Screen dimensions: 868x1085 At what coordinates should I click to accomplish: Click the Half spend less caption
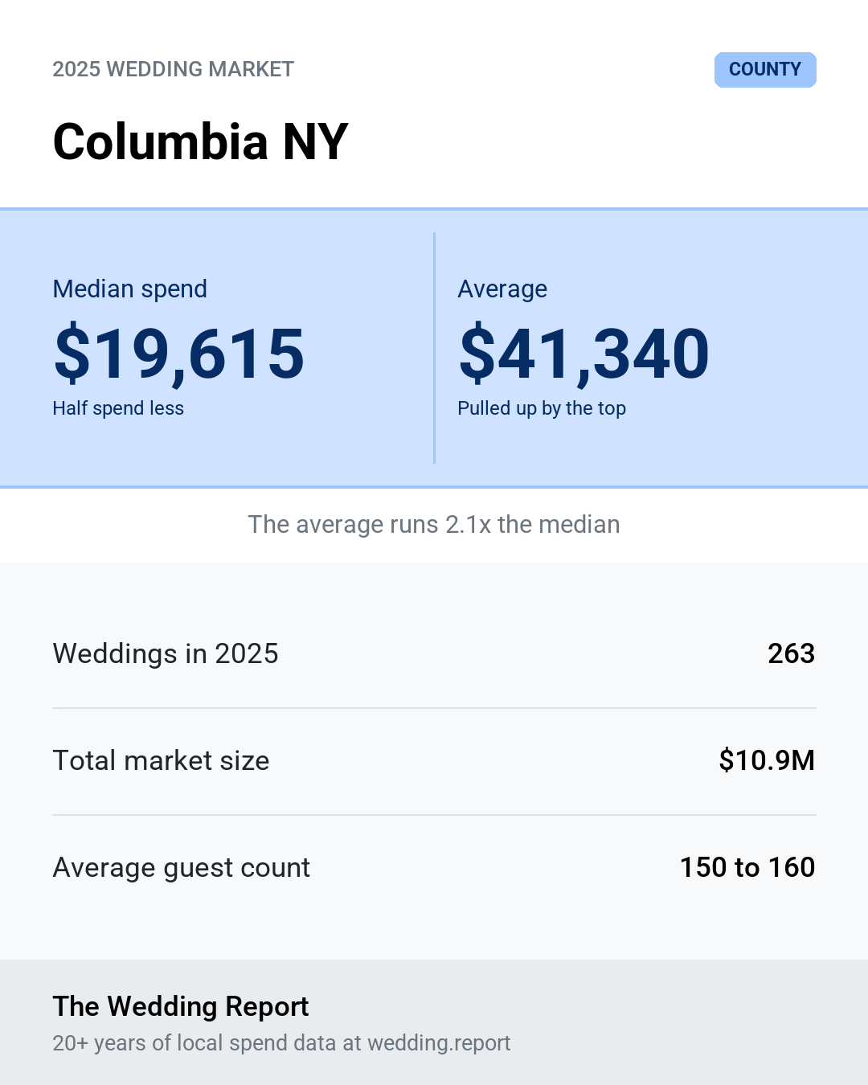pyautogui.click(x=118, y=408)
